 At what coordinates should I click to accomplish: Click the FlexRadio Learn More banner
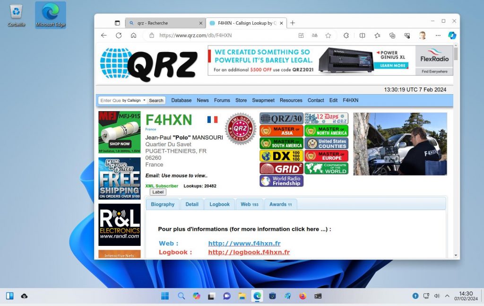[330, 61]
